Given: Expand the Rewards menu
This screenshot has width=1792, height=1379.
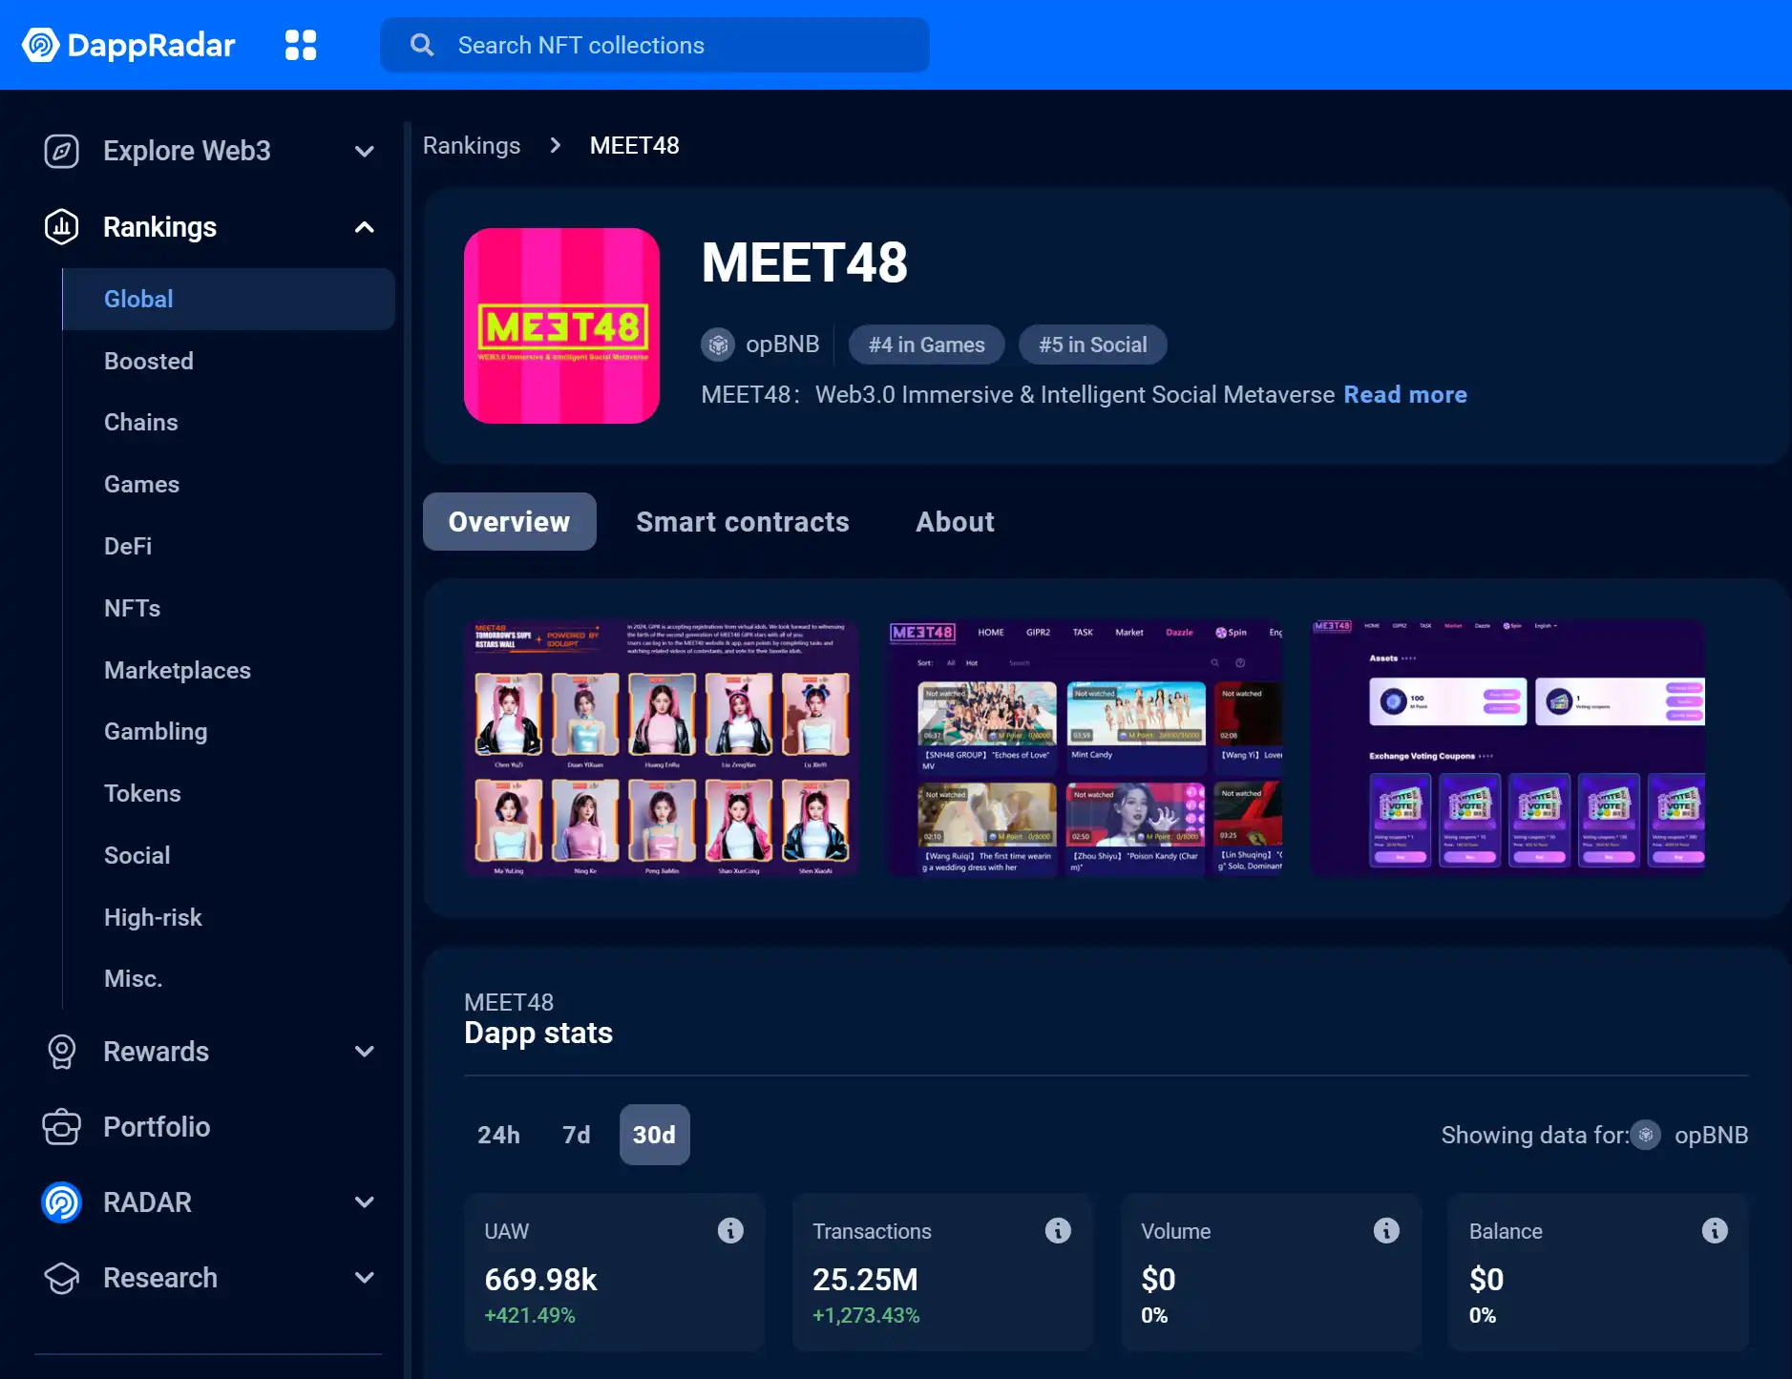Looking at the screenshot, I should click(364, 1052).
